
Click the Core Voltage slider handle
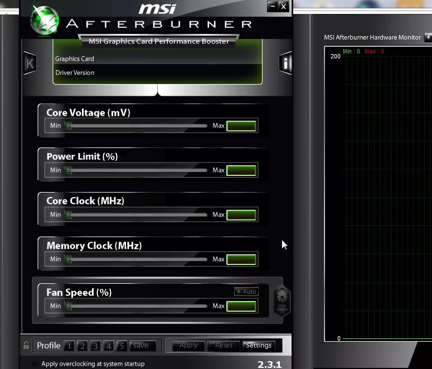point(69,126)
